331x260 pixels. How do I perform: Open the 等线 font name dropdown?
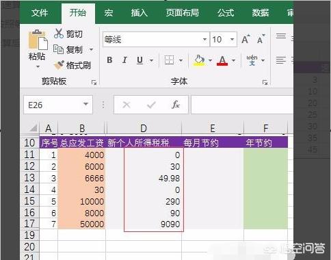[x=204, y=40]
